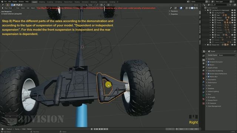This screenshot has width=237, height=133.
Task: Uncheck the Properties collection checkbox in outliner
Action: tap(213, 20)
